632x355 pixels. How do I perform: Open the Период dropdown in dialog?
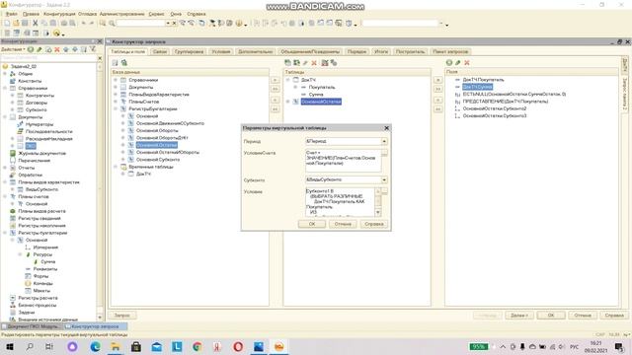coord(384,141)
